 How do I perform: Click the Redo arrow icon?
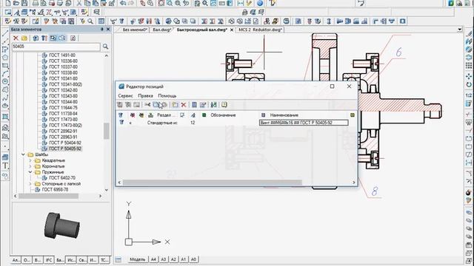click(x=131, y=3)
